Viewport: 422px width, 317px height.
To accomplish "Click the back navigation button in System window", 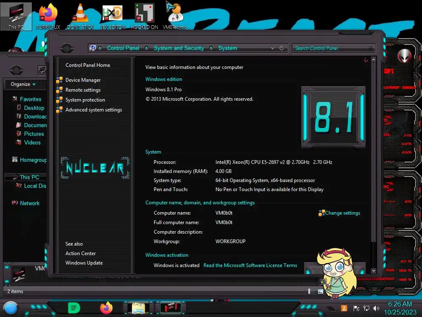I will pos(67,48).
